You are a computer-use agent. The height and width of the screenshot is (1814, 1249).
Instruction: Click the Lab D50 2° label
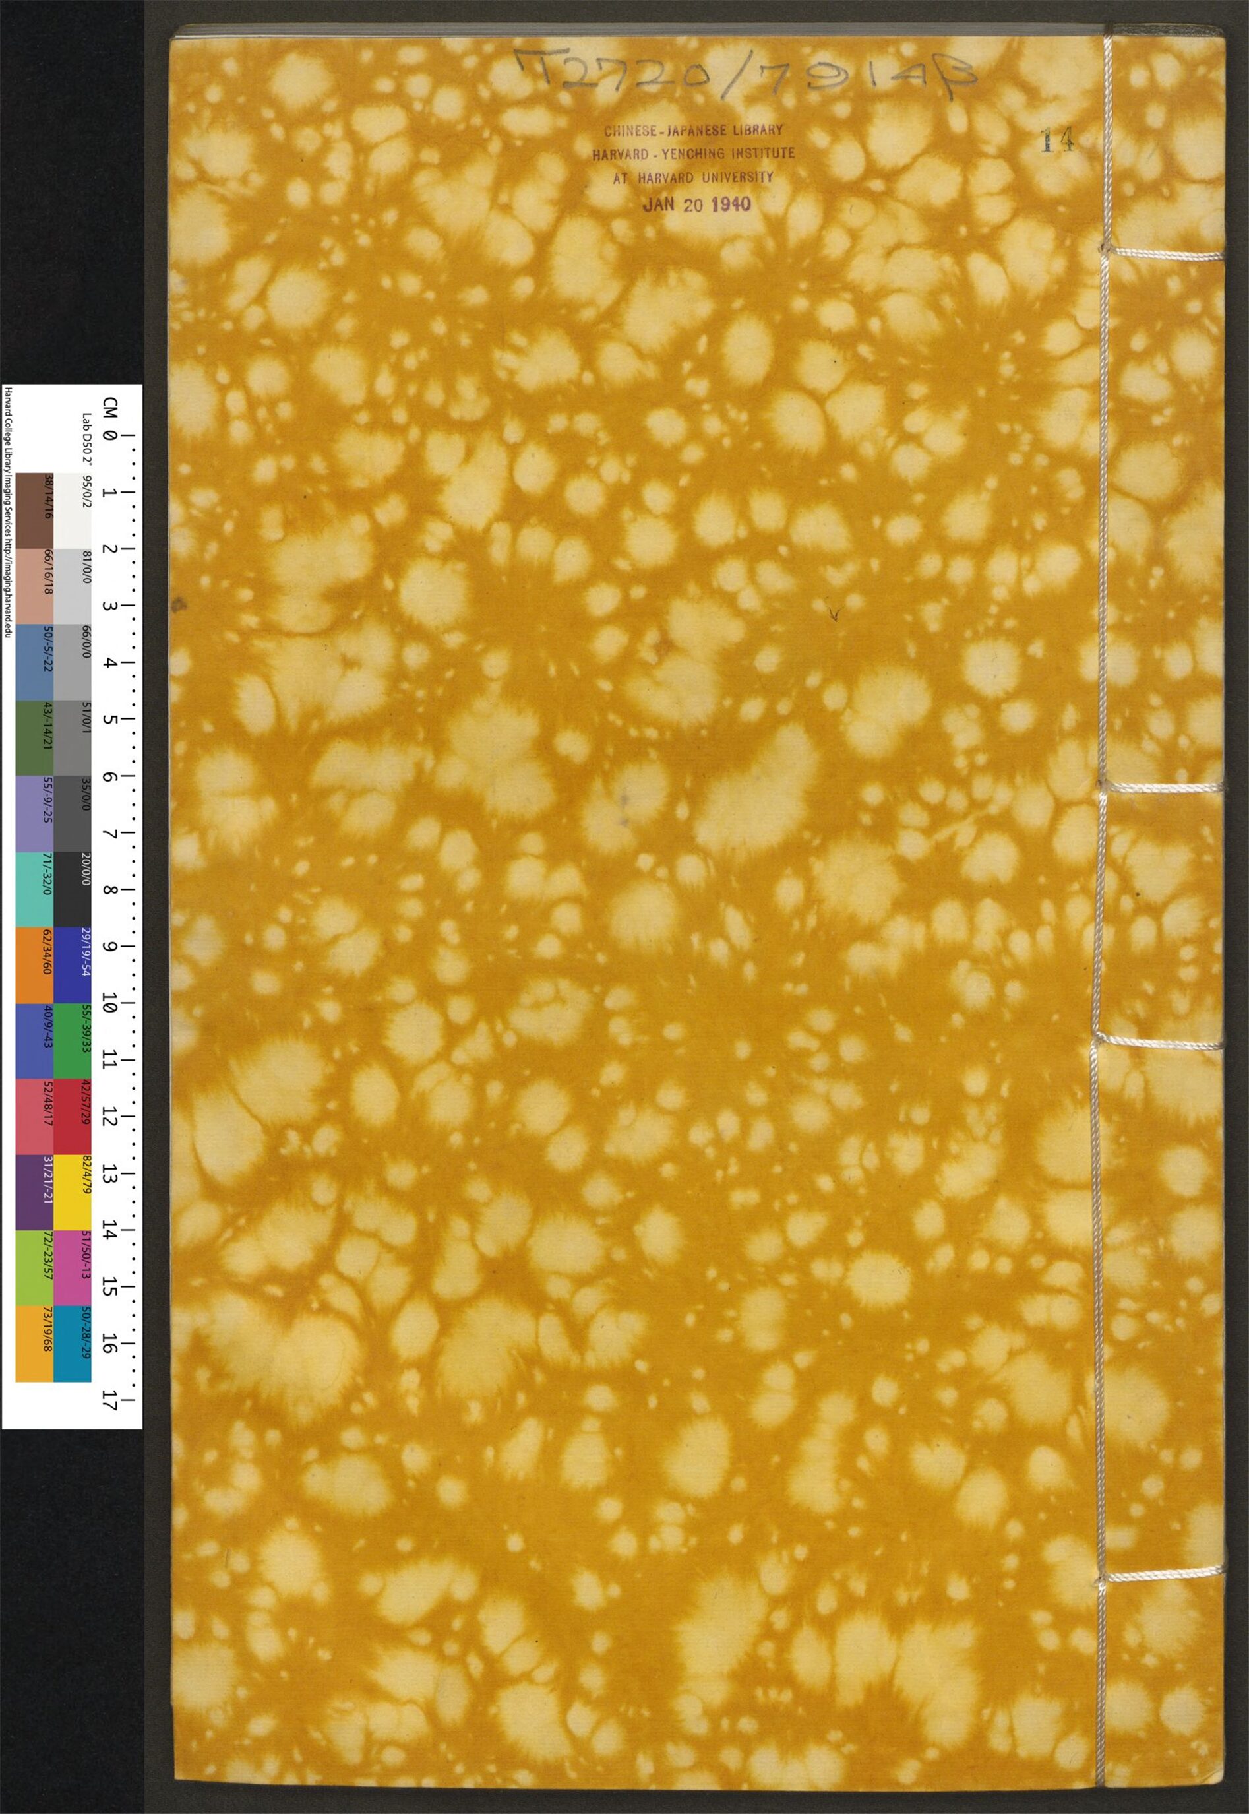click(86, 438)
